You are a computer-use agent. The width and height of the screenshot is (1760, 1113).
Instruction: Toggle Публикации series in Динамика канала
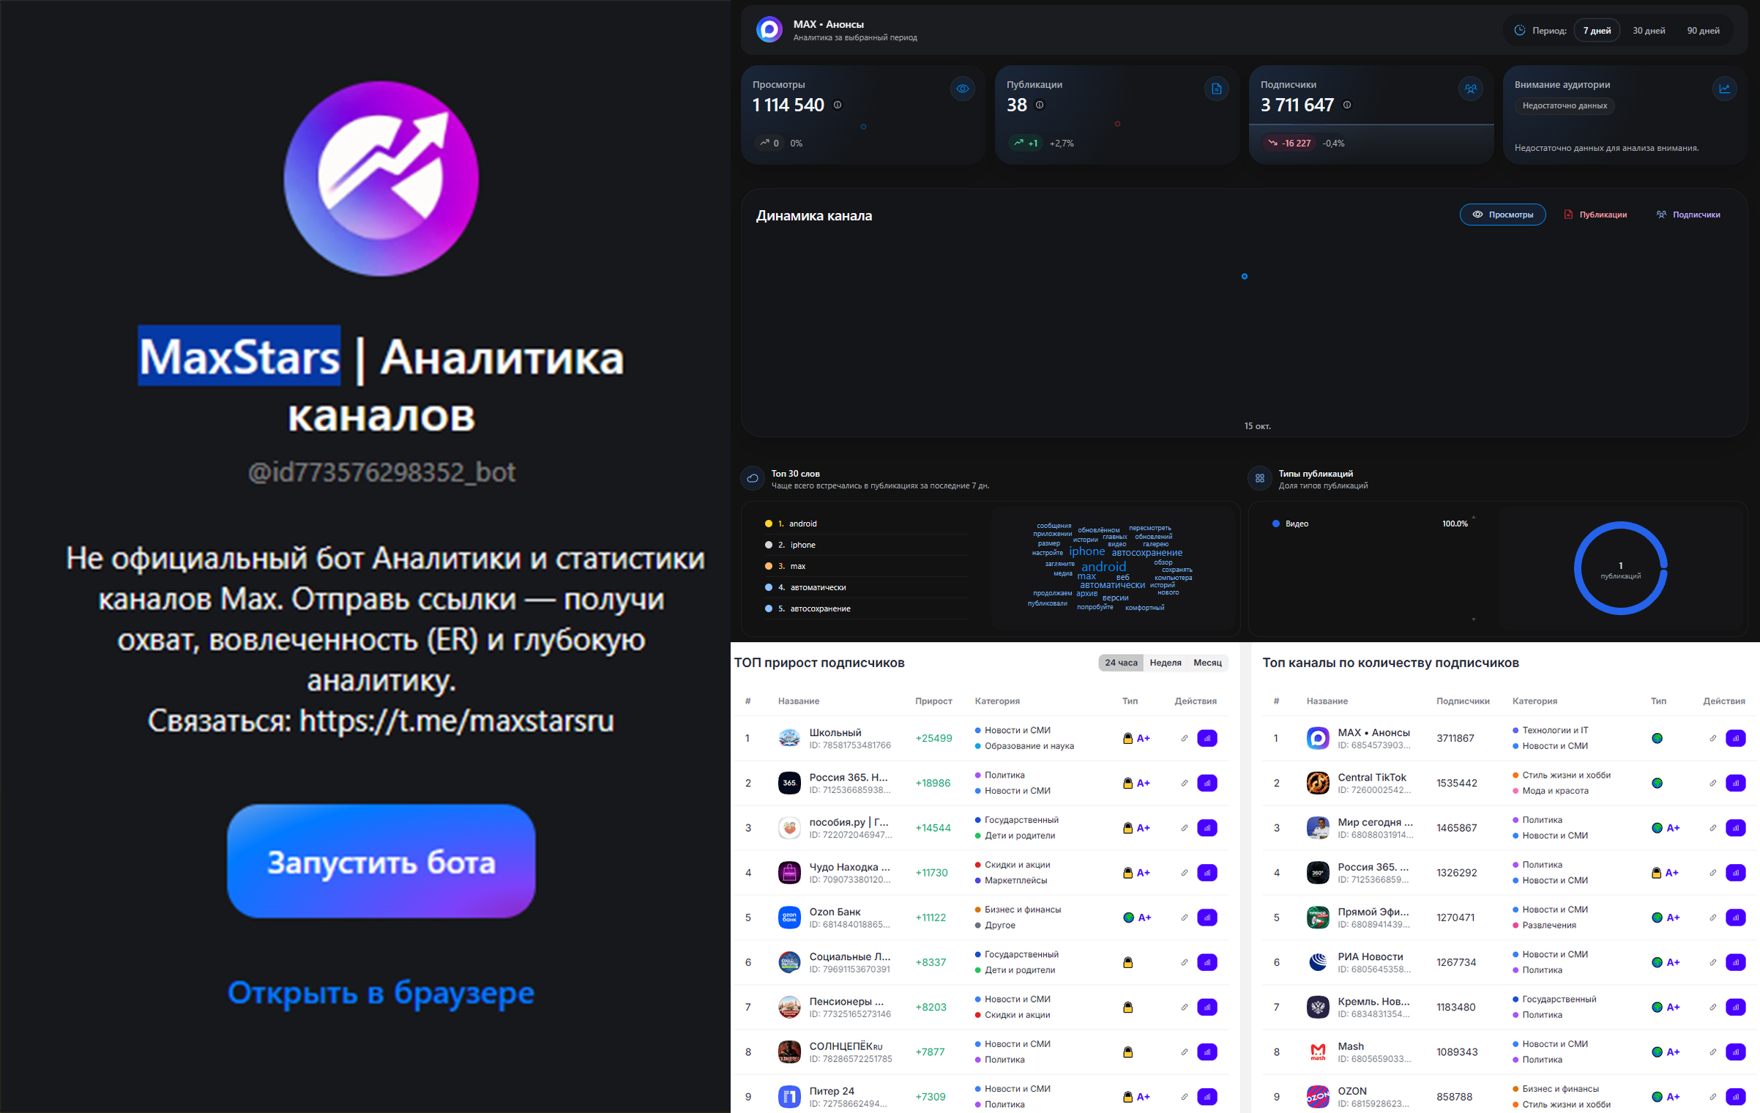pos(1595,215)
